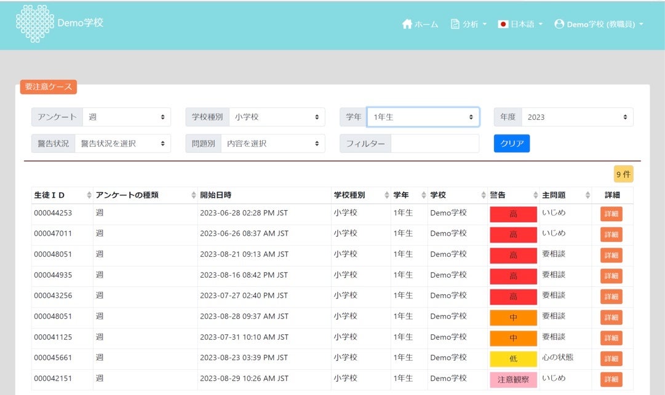The image size is (665, 395).
Task: Expand the 警告状況 selection dropdown
Action: [122, 143]
